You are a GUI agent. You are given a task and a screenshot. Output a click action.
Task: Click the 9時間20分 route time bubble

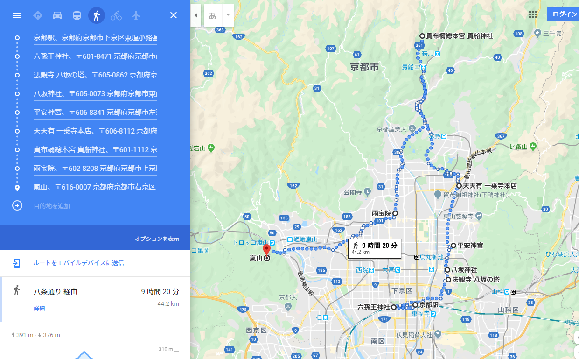(x=374, y=248)
